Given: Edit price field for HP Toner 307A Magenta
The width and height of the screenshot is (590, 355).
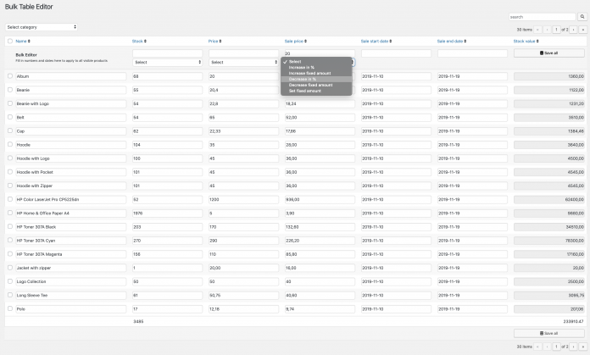Looking at the screenshot, I should click(244, 254).
